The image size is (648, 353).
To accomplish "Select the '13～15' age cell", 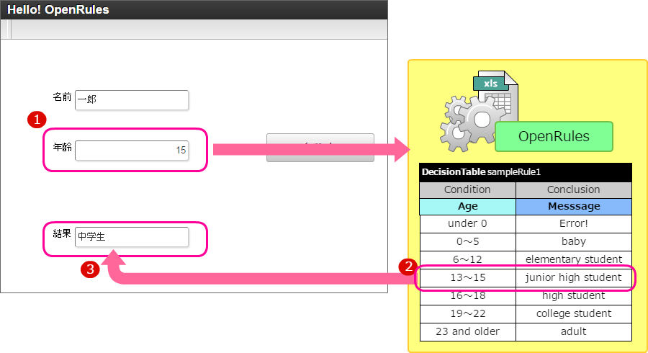I will (x=467, y=278).
